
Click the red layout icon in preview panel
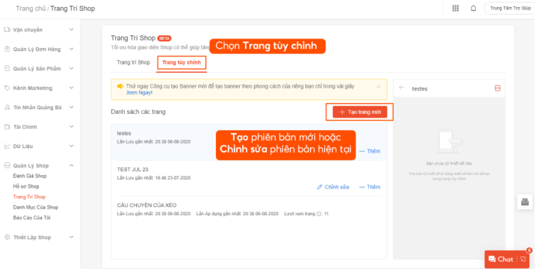[497, 88]
